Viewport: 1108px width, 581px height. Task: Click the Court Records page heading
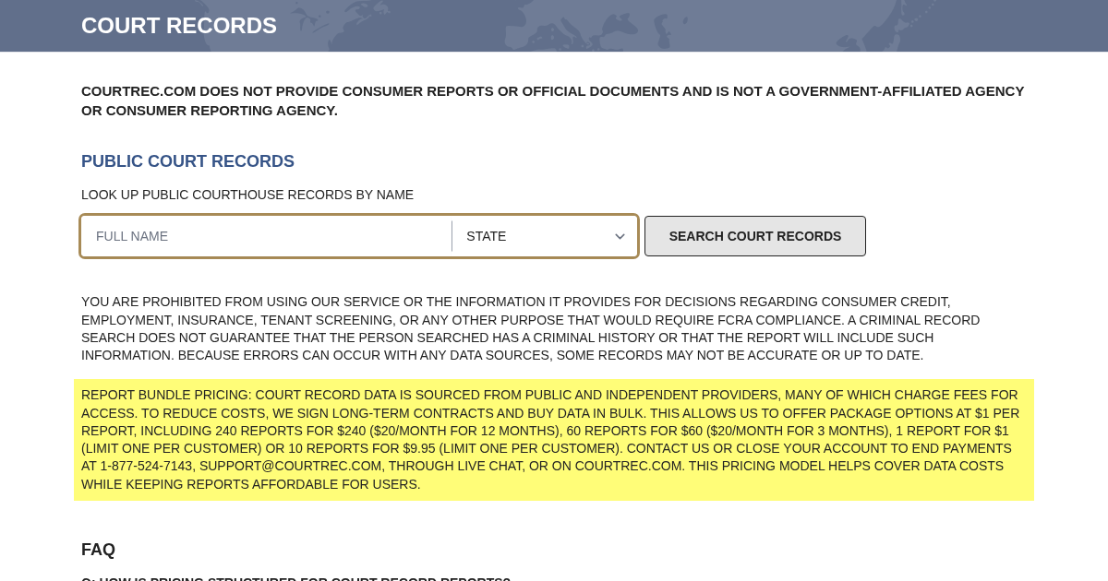click(x=179, y=26)
